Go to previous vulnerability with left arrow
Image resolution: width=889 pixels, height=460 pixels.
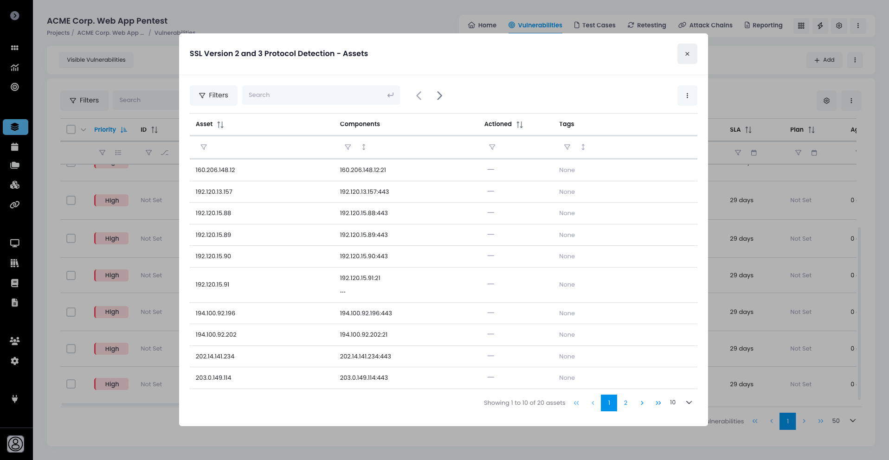(x=419, y=96)
